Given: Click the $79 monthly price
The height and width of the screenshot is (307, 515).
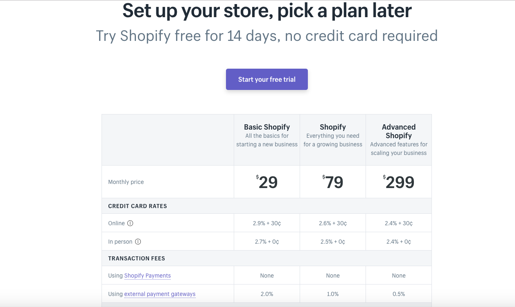Looking at the screenshot, I should (x=333, y=182).
